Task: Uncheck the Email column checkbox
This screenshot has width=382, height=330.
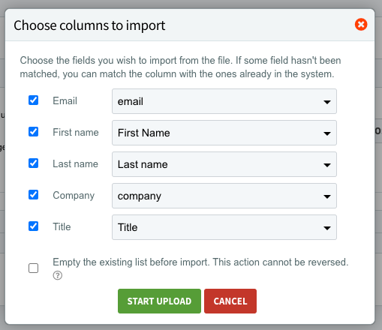Action: [x=33, y=100]
